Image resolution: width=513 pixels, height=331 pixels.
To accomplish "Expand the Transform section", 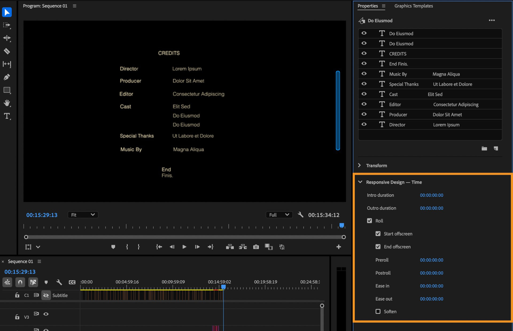I will (x=359, y=165).
